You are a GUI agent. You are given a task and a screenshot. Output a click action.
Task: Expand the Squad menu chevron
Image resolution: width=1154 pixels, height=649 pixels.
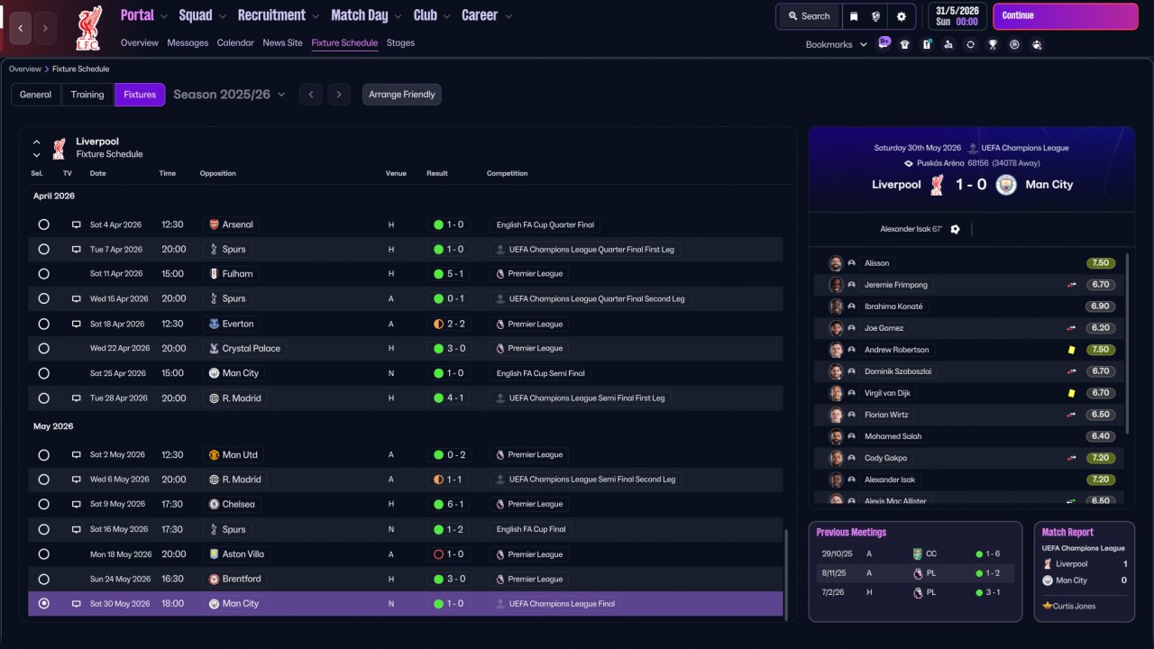[x=222, y=16]
